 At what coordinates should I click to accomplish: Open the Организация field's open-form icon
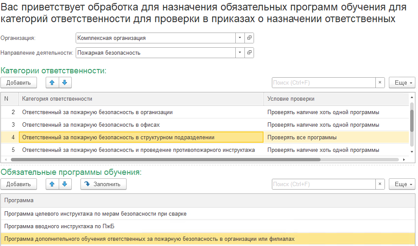(249, 38)
